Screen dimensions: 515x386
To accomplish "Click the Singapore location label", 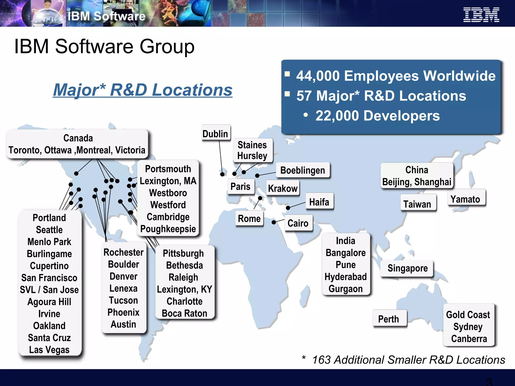I will [407, 268].
